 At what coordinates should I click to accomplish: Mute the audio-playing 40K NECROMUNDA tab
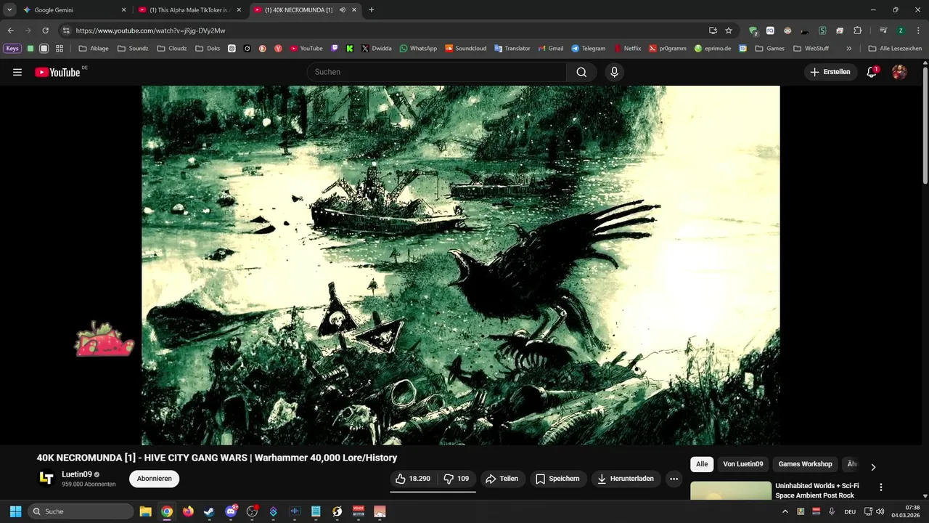pyautogui.click(x=343, y=10)
